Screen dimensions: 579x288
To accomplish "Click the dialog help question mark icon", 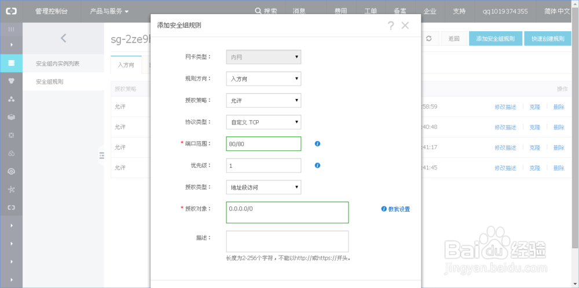I will click(391, 25).
